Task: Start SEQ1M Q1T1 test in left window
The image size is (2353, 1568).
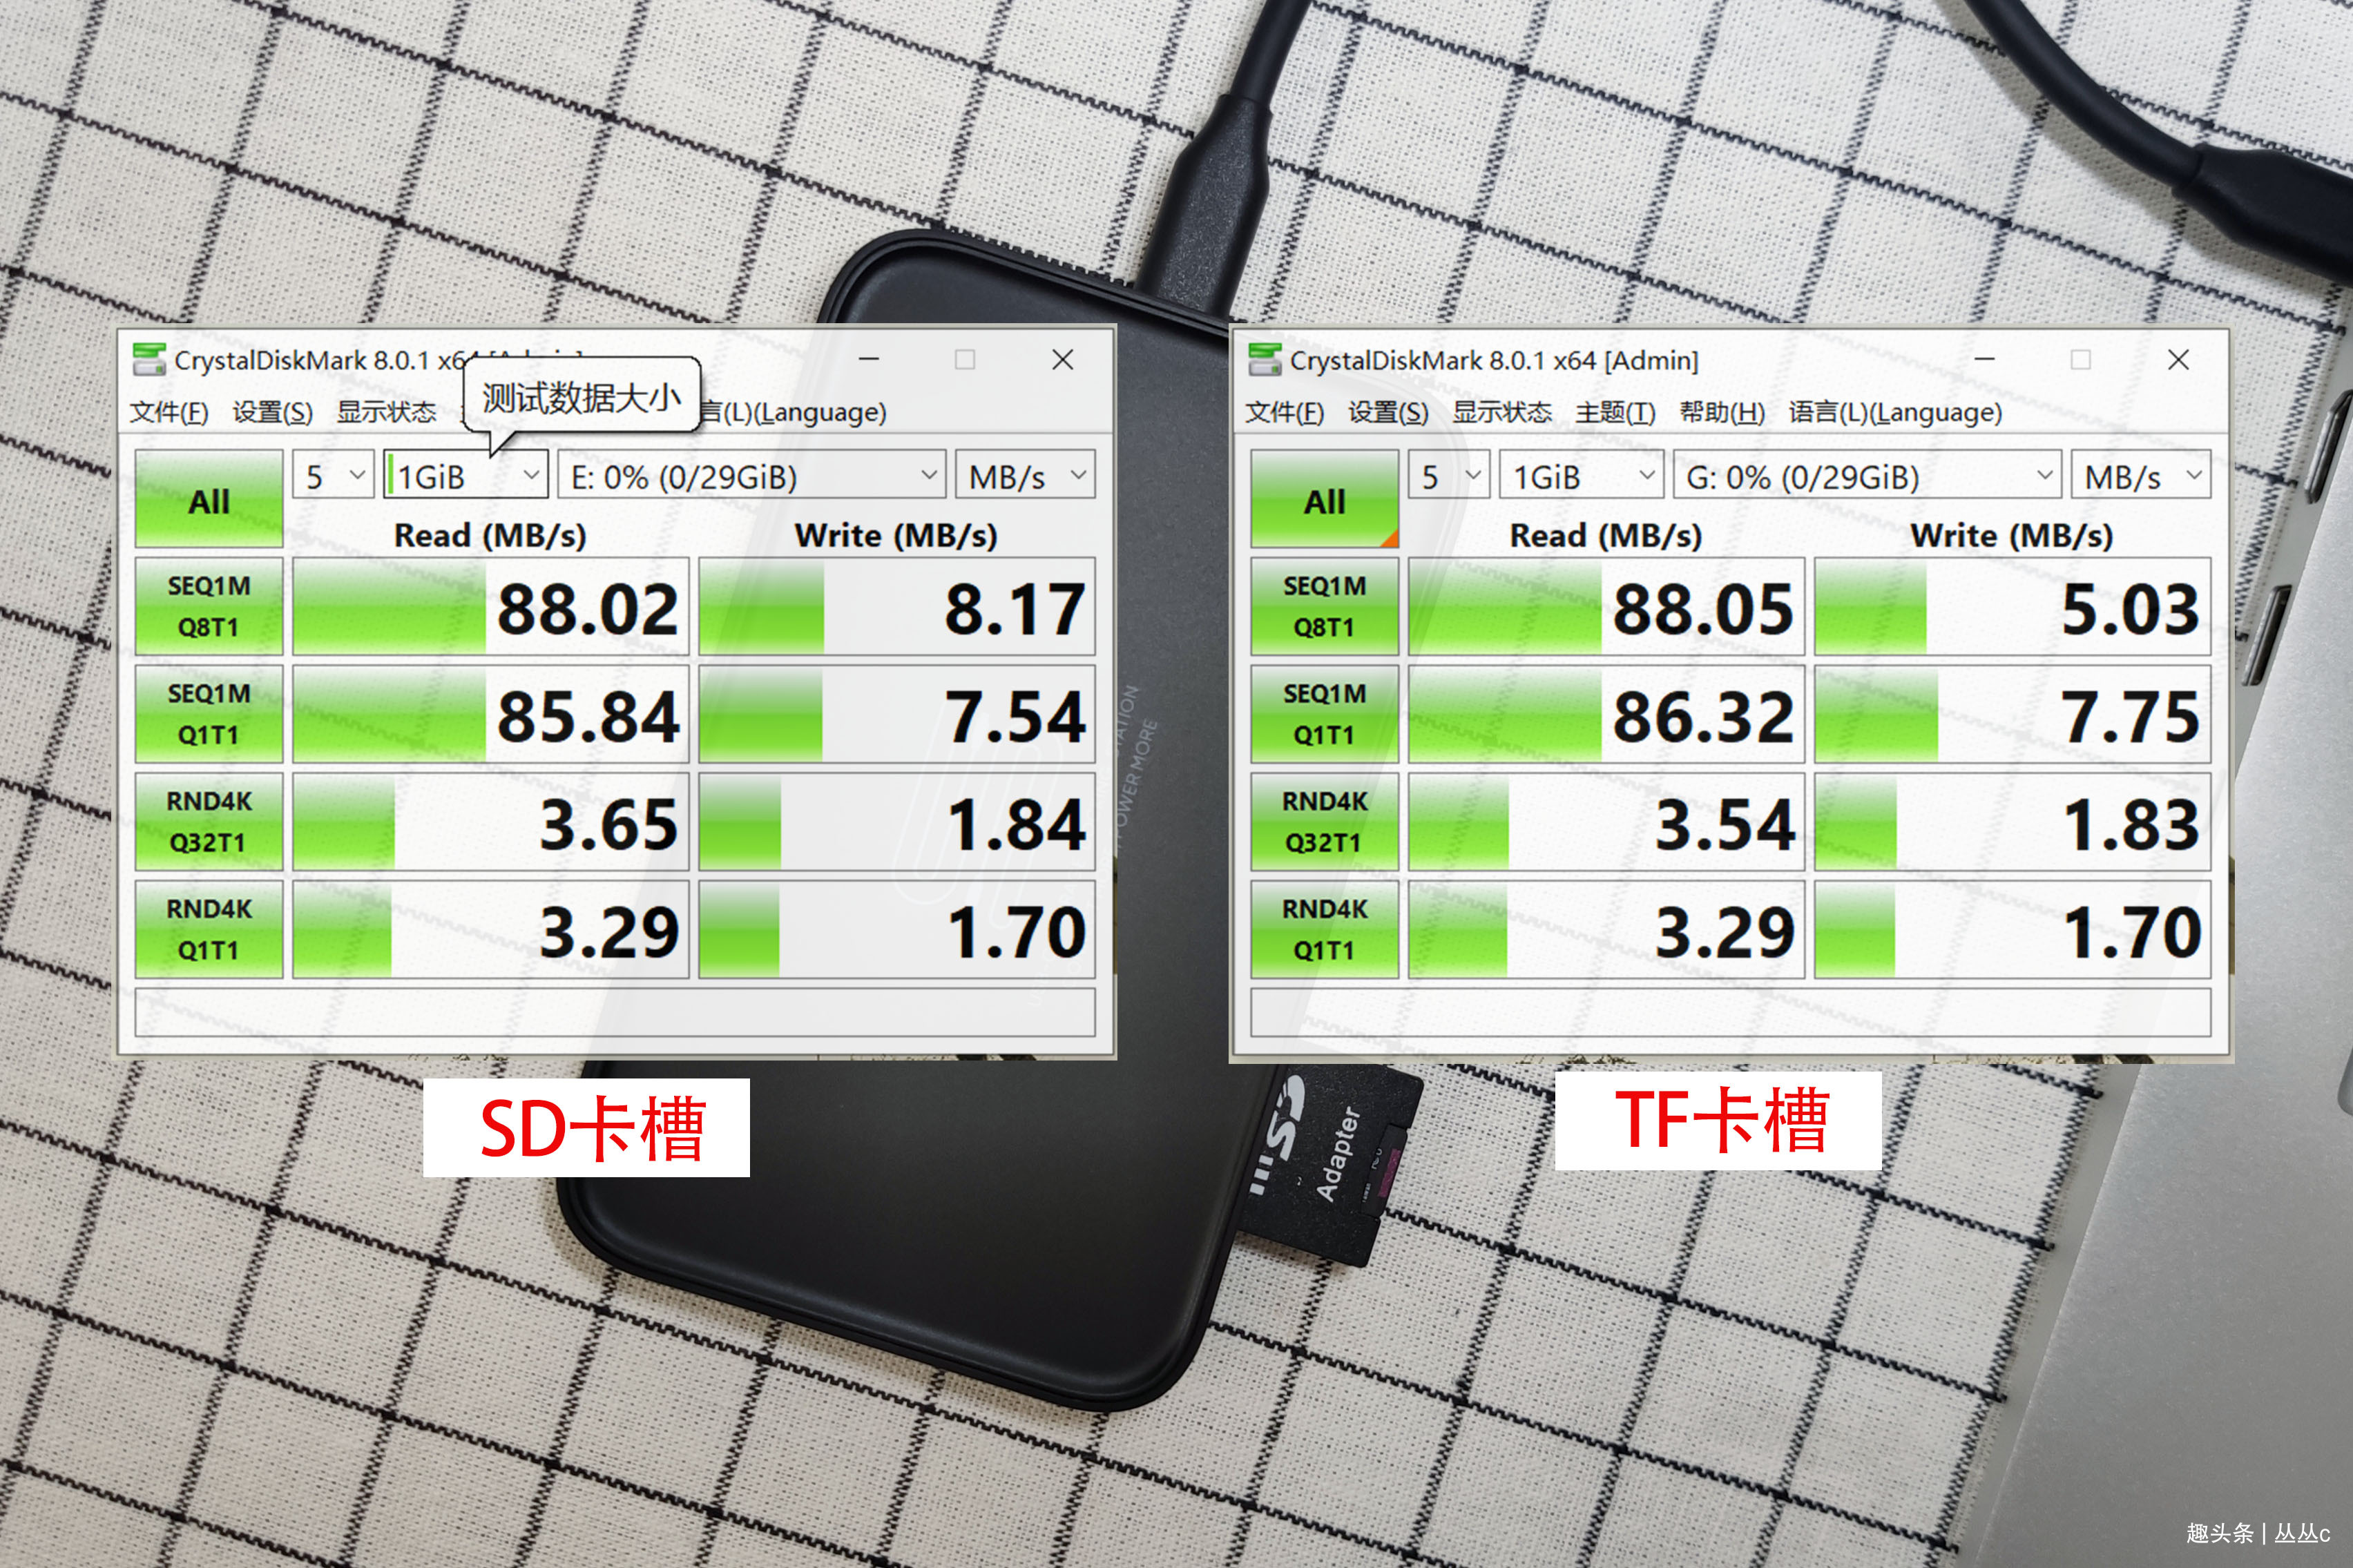Action: [209, 714]
